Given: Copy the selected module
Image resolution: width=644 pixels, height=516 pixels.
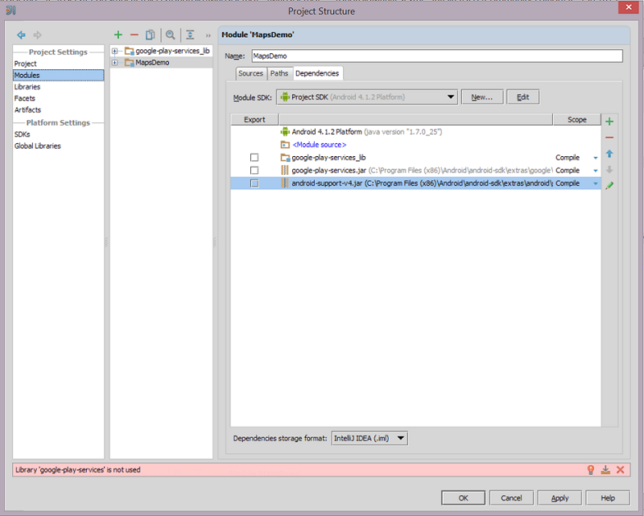Looking at the screenshot, I should click(x=151, y=35).
